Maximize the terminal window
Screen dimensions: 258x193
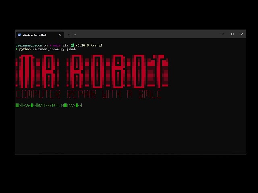click(233, 34)
